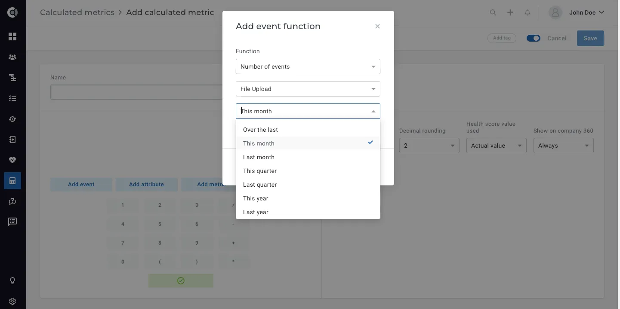620x309 pixels.
Task: Open the people icon in sidebar
Action: (12, 57)
